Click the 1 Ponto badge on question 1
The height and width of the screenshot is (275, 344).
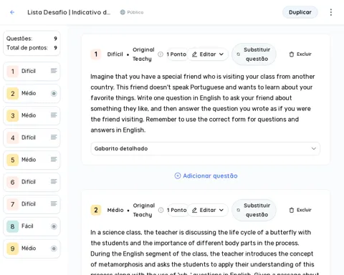176,54
